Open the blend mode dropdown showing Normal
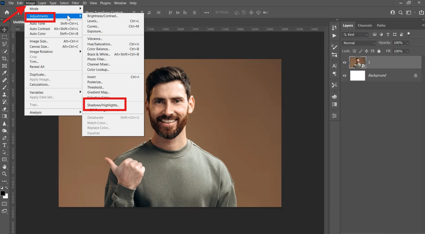The image size is (425, 234). coord(359,43)
